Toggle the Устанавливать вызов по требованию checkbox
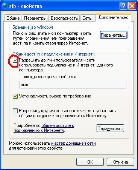 (15, 96)
